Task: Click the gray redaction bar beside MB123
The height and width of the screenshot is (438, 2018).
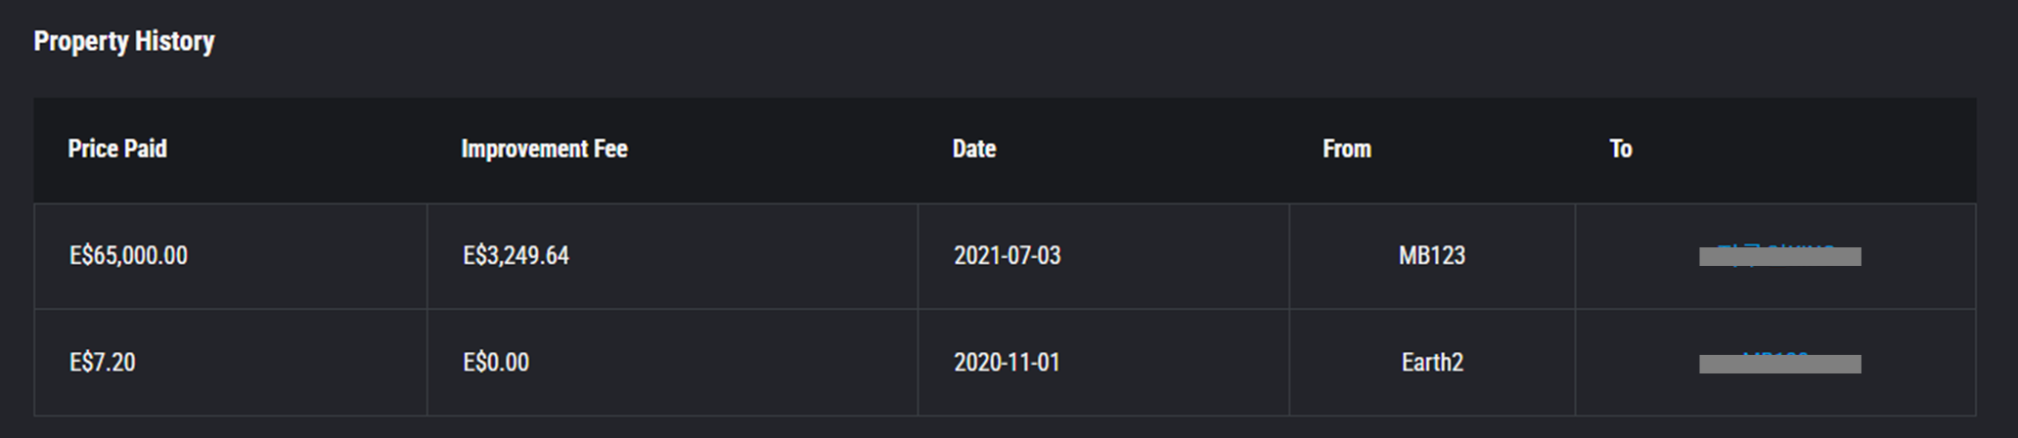Action: 1780,257
